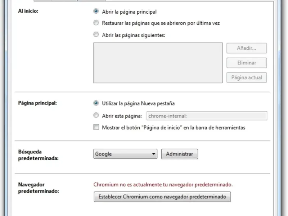Choose 'Restaurar las páginas que se abrieron' option
The width and height of the screenshot is (288, 216).
point(96,23)
